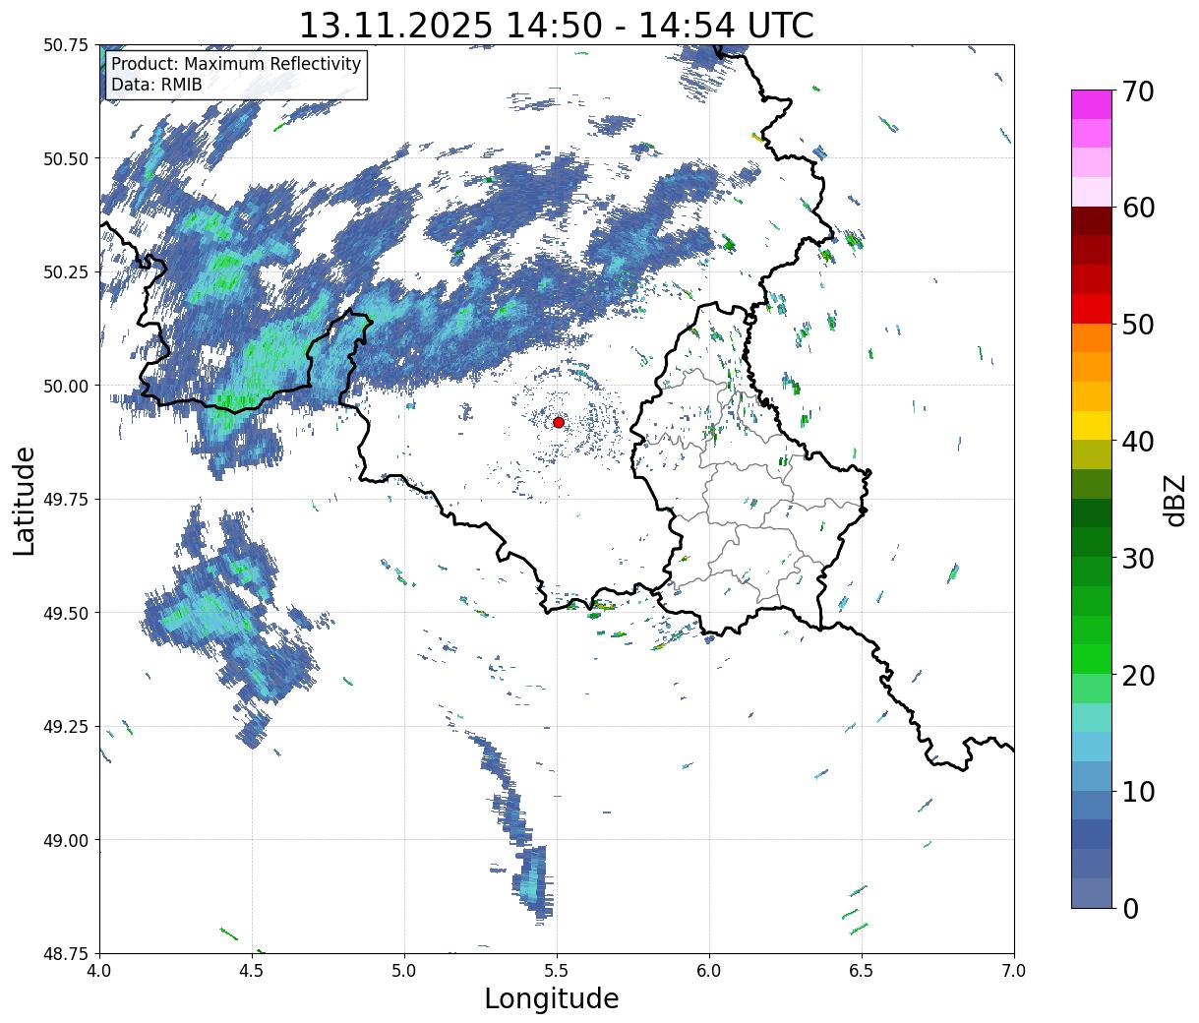Image resolution: width=1199 pixels, height=1023 pixels.
Task: Click the dark green colorbar swatch near 35
Action: 1092,512
